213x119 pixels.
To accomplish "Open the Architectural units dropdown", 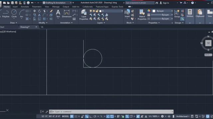I will [183, 116].
